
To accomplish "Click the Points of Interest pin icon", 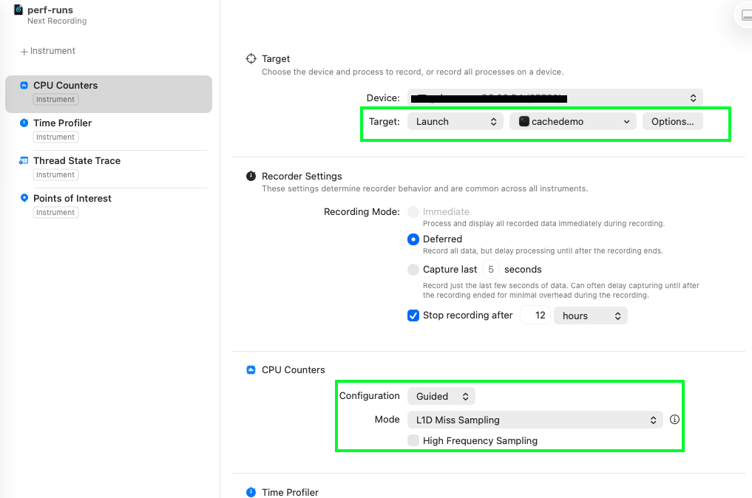I will pos(24,198).
